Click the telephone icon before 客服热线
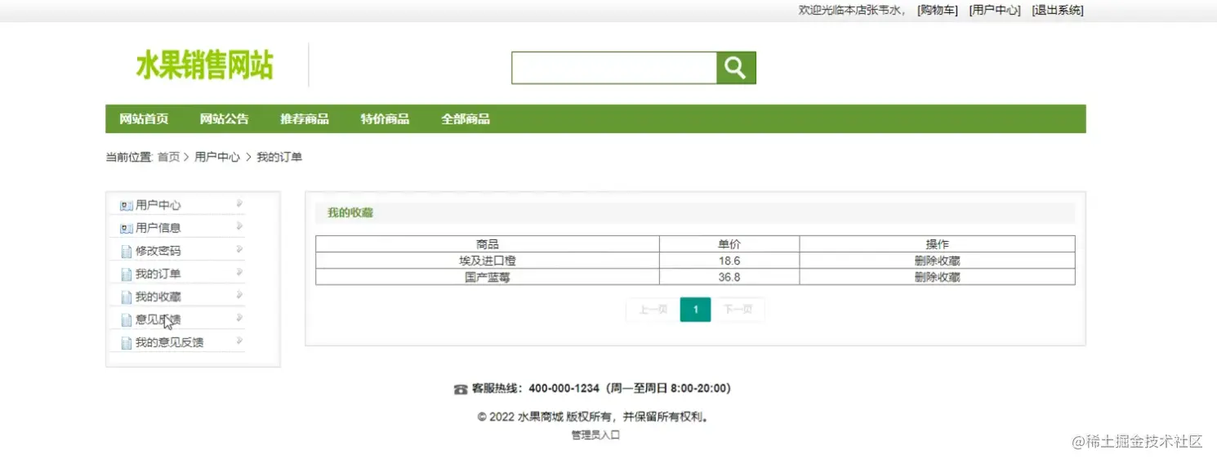This screenshot has height=464, width=1217. pos(461,390)
